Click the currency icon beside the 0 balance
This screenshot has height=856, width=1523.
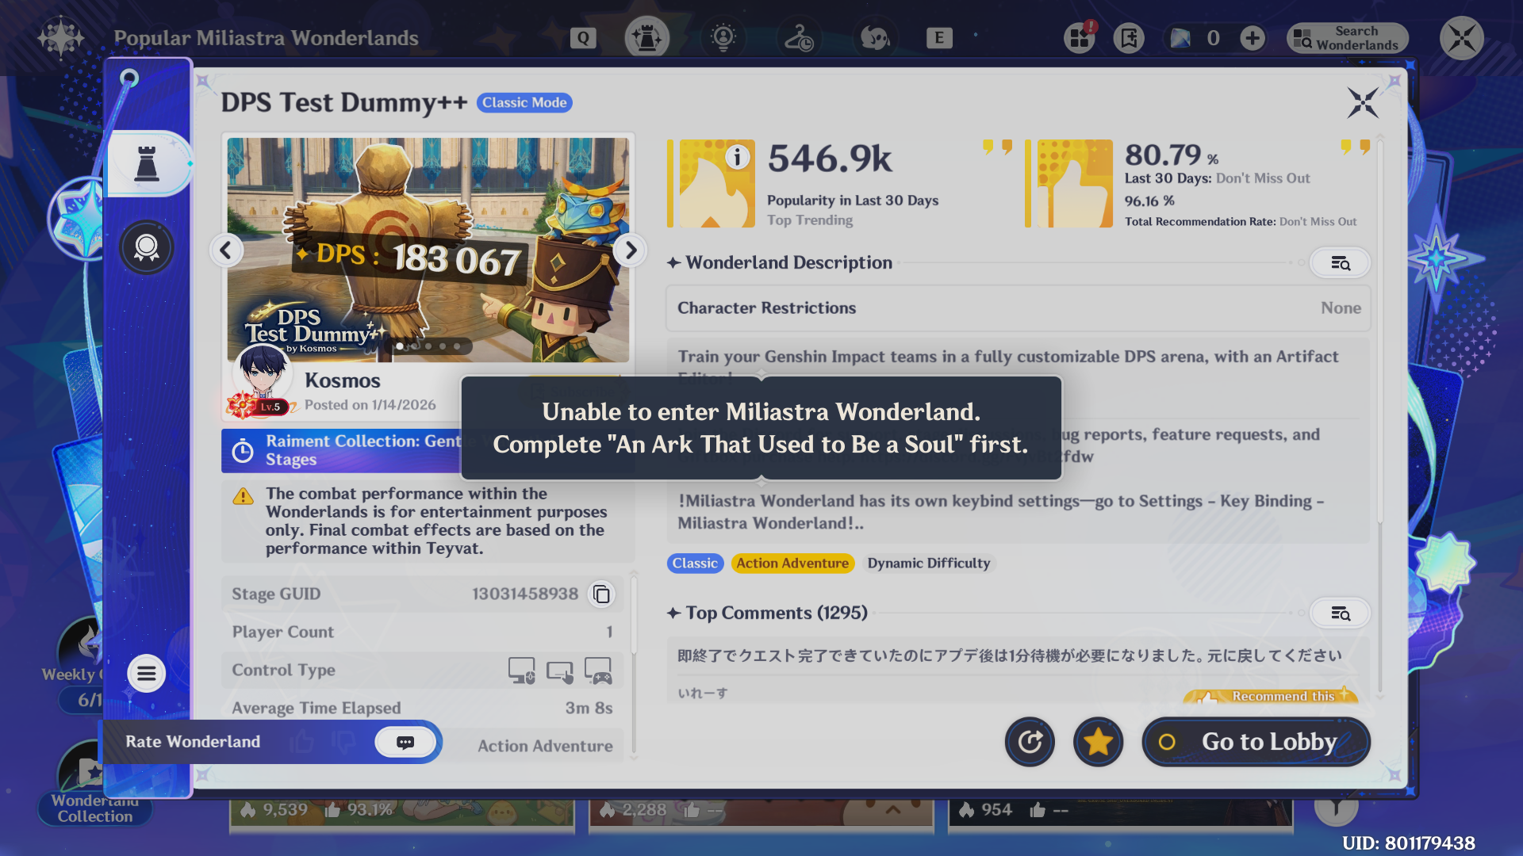(1180, 38)
